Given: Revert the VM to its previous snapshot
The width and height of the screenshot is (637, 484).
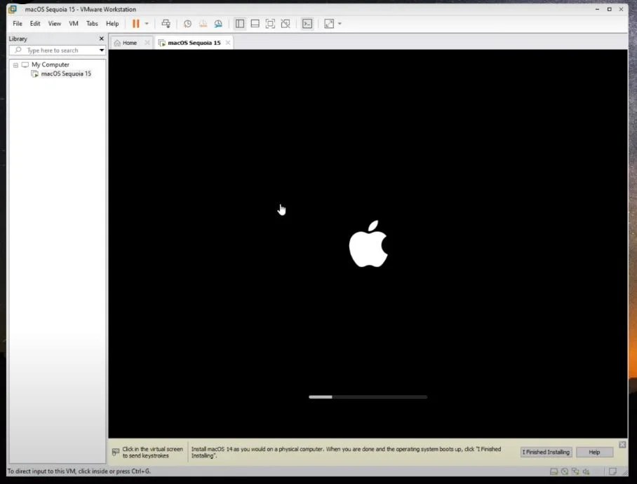Looking at the screenshot, I should coord(203,24).
